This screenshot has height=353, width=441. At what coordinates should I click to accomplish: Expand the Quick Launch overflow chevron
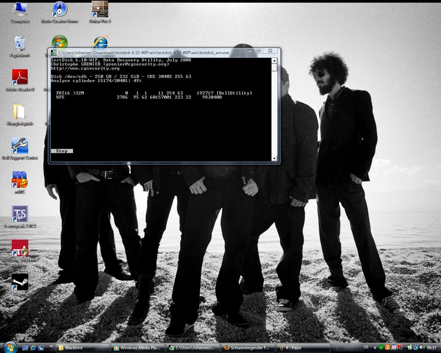[51, 346]
